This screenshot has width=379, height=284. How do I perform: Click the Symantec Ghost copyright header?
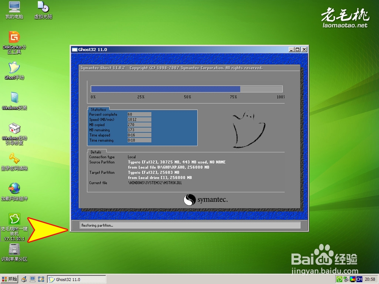[171, 68]
